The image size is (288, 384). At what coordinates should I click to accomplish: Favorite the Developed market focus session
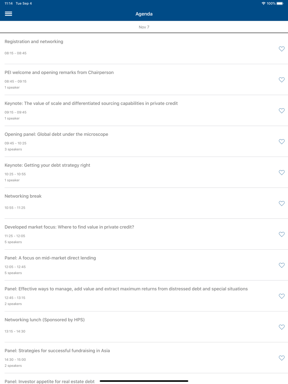click(x=282, y=234)
